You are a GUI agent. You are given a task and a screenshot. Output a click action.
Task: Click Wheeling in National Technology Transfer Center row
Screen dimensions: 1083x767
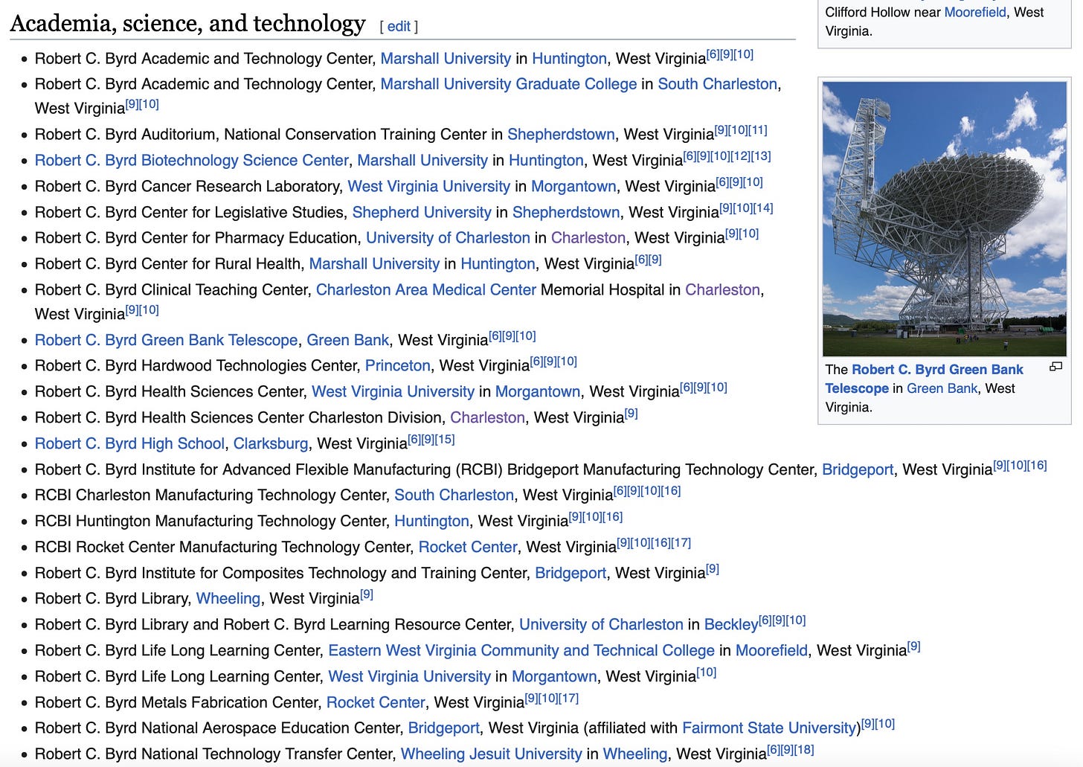point(635,754)
